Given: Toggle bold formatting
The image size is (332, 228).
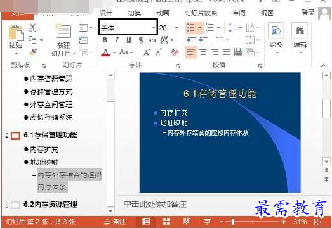Looking at the screenshot, I should [x=105, y=40].
